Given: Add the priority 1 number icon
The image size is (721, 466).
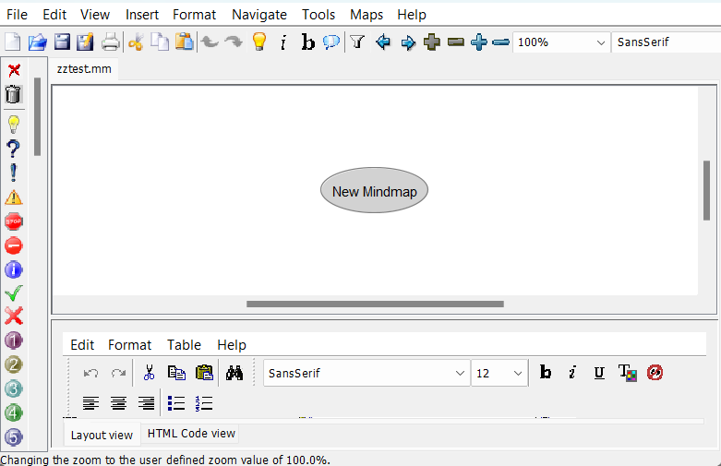Looking at the screenshot, I should click(x=14, y=341).
